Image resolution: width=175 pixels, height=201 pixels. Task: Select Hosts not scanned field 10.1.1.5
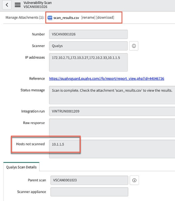112,149
